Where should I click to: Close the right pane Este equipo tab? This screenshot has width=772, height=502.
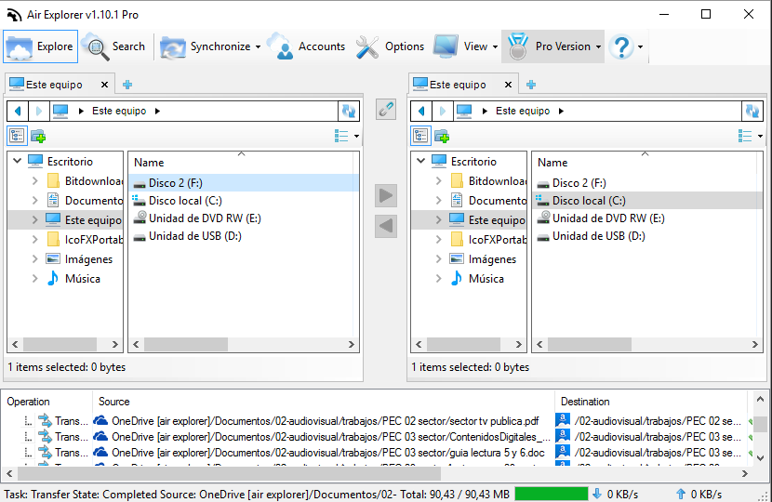pyautogui.click(x=508, y=85)
